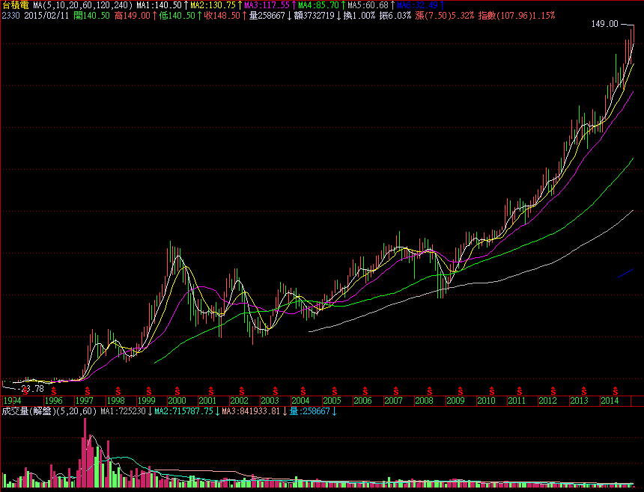
Task: Click the red S marker above 2005
Action: click(x=335, y=390)
